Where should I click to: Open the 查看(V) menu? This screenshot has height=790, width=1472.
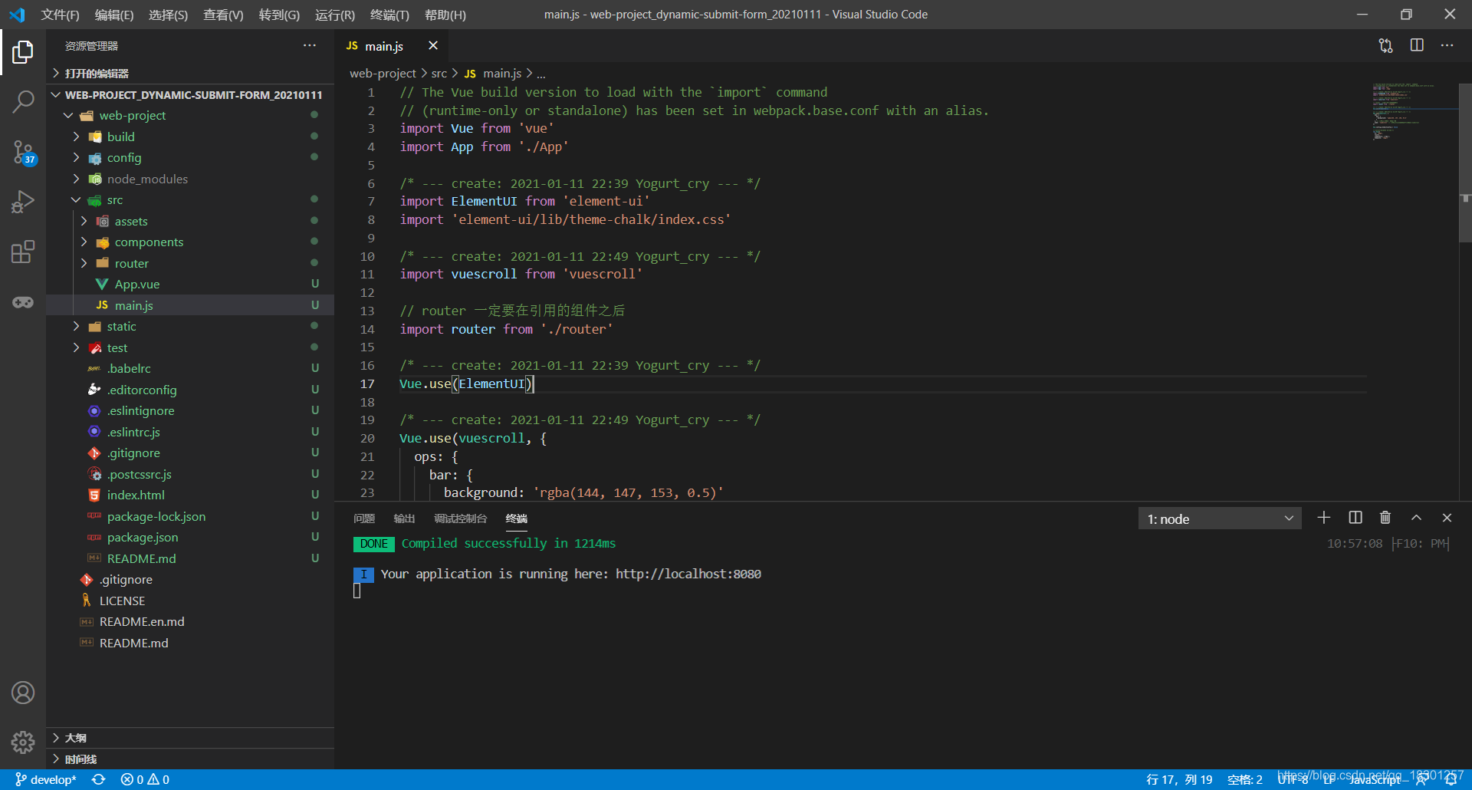[223, 15]
